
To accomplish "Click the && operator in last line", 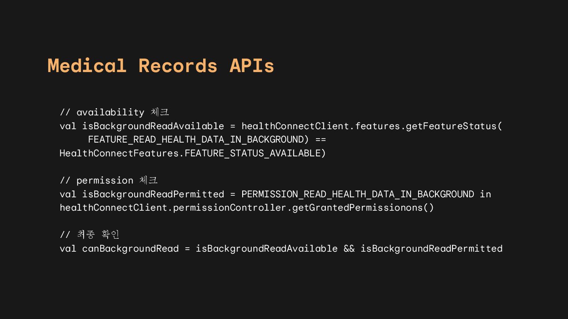I will [349, 249].
